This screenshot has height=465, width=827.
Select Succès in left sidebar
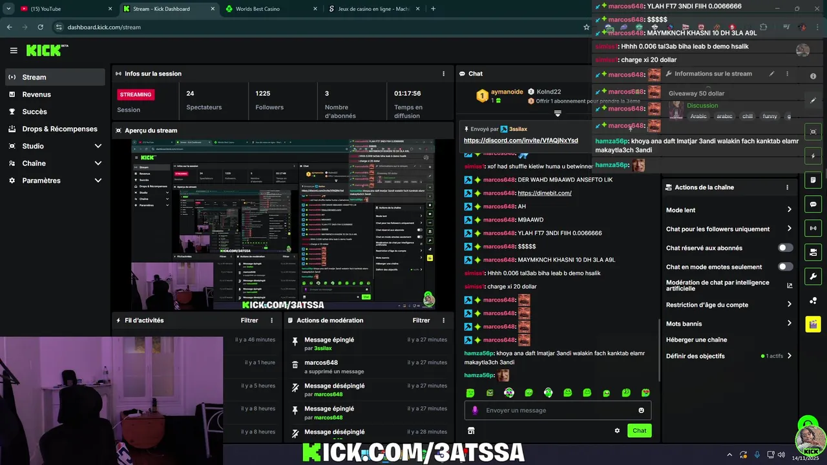coord(54,112)
